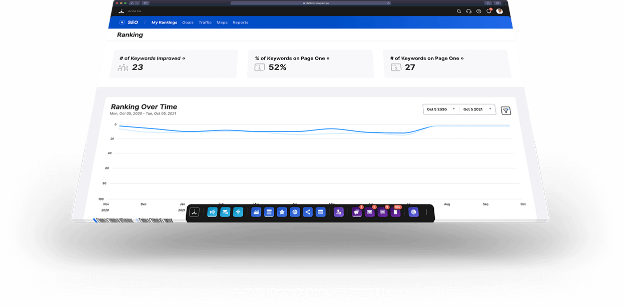This screenshot has width=624, height=306.
Task: Click the search magnifier in top bar
Action: pos(459,11)
